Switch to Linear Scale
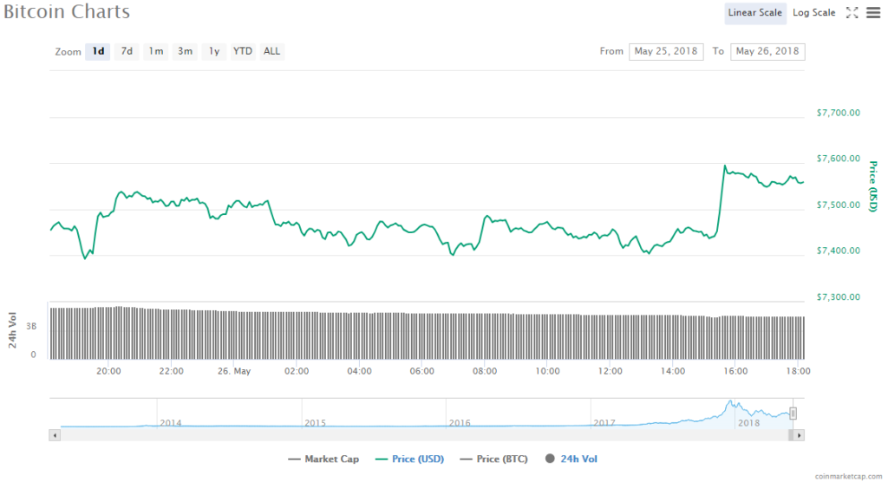 point(755,12)
